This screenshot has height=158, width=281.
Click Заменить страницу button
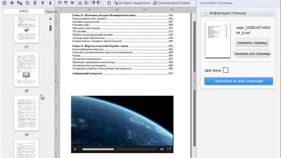(252, 43)
